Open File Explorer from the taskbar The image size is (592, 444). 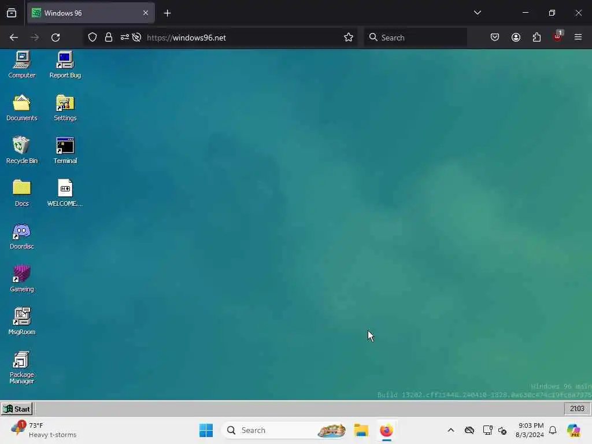(x=361, y=430)
